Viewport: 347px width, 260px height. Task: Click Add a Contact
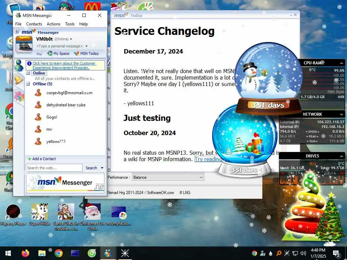pyautogui.click(x=42, y=159)
